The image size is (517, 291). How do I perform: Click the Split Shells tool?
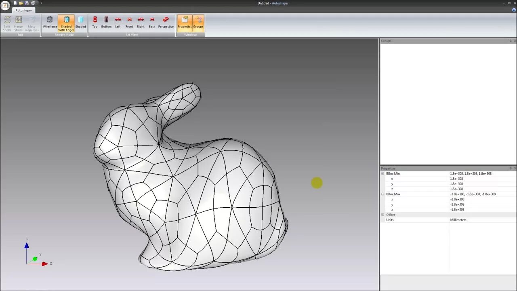(x=7, y=23)
